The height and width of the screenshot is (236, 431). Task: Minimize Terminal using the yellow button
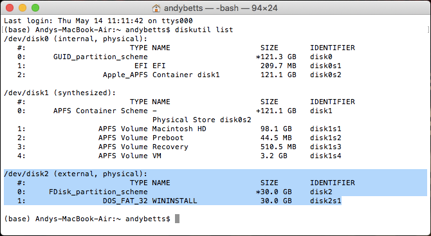tap(23, 8)
